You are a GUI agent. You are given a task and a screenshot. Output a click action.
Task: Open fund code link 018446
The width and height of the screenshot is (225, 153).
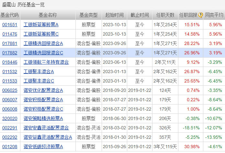[x=10, y=62]
